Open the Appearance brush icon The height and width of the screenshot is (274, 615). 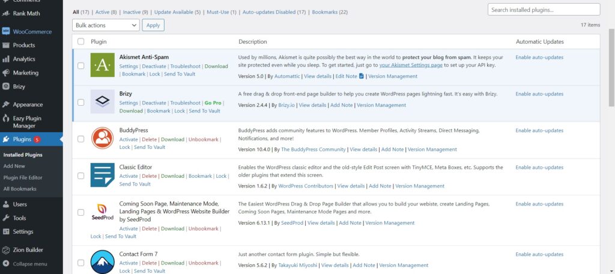6,105
